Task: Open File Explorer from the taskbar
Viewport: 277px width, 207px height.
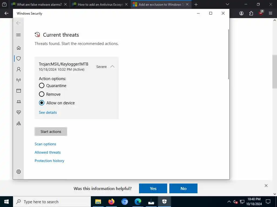Action: (98, 202)
